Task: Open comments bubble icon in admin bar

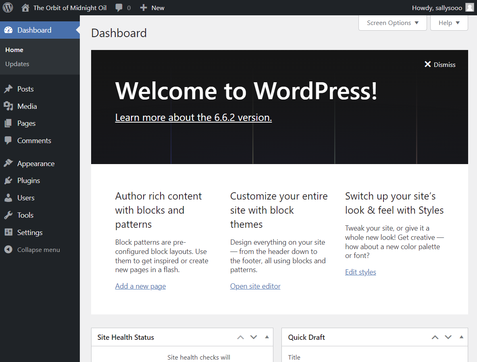Action: (x=119, y=8)
